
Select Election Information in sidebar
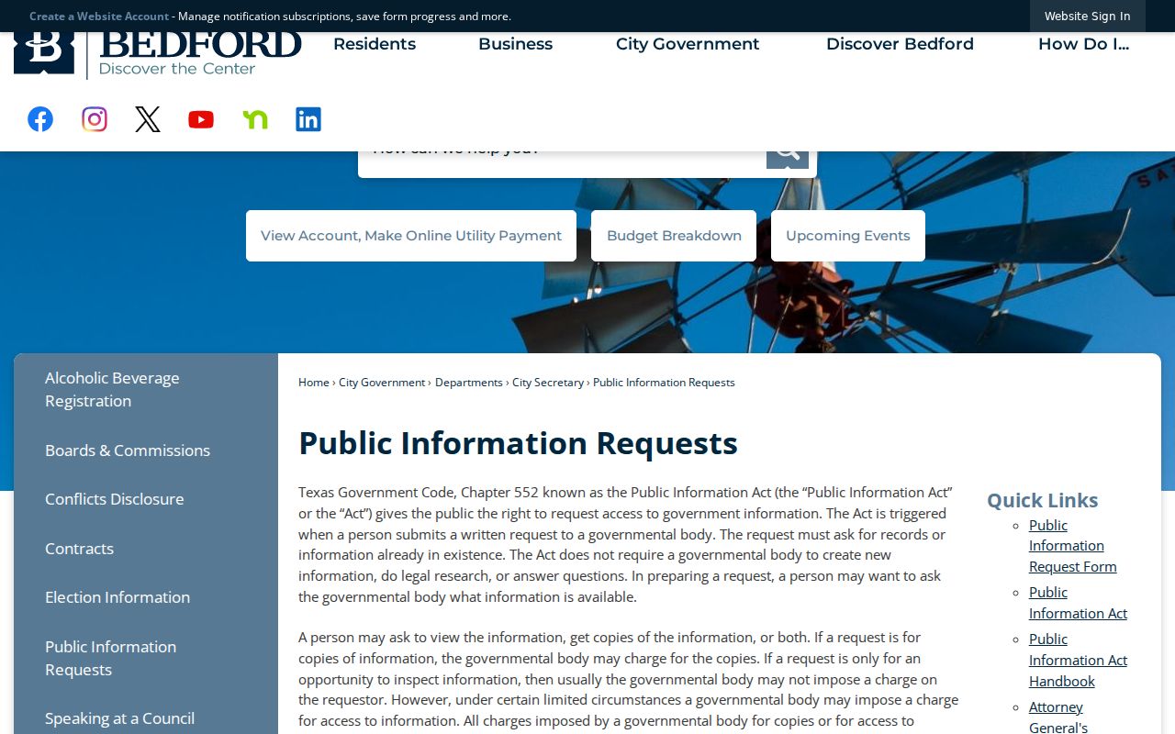coord(146,597)
